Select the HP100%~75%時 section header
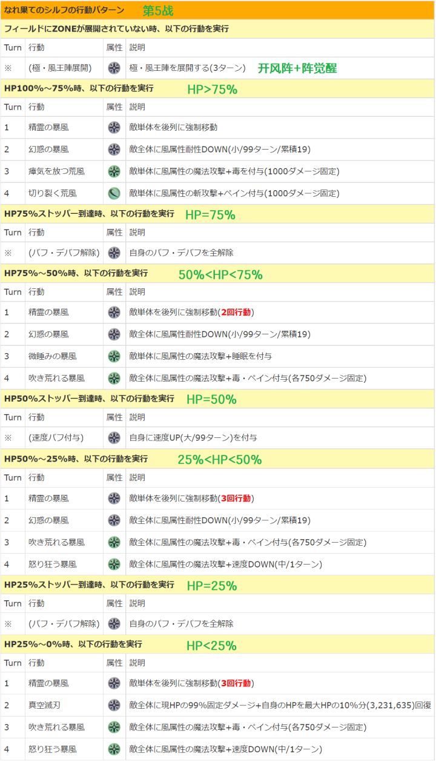 coord(217,88)
